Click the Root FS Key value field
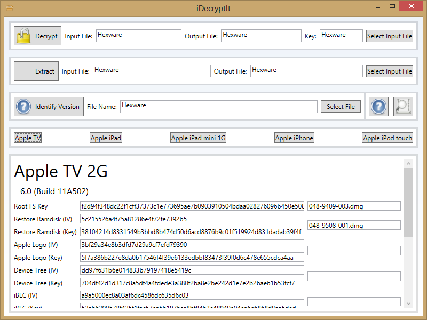 [x=192, y=206]
